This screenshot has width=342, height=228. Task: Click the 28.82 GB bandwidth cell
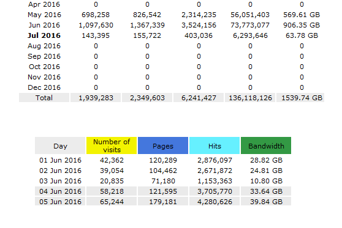pos(266,160)
